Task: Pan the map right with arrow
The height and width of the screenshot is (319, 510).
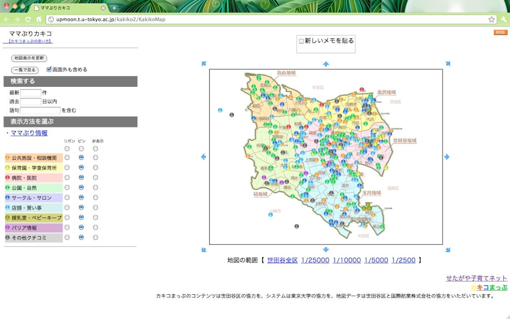Action: click(x=447, y=157)
